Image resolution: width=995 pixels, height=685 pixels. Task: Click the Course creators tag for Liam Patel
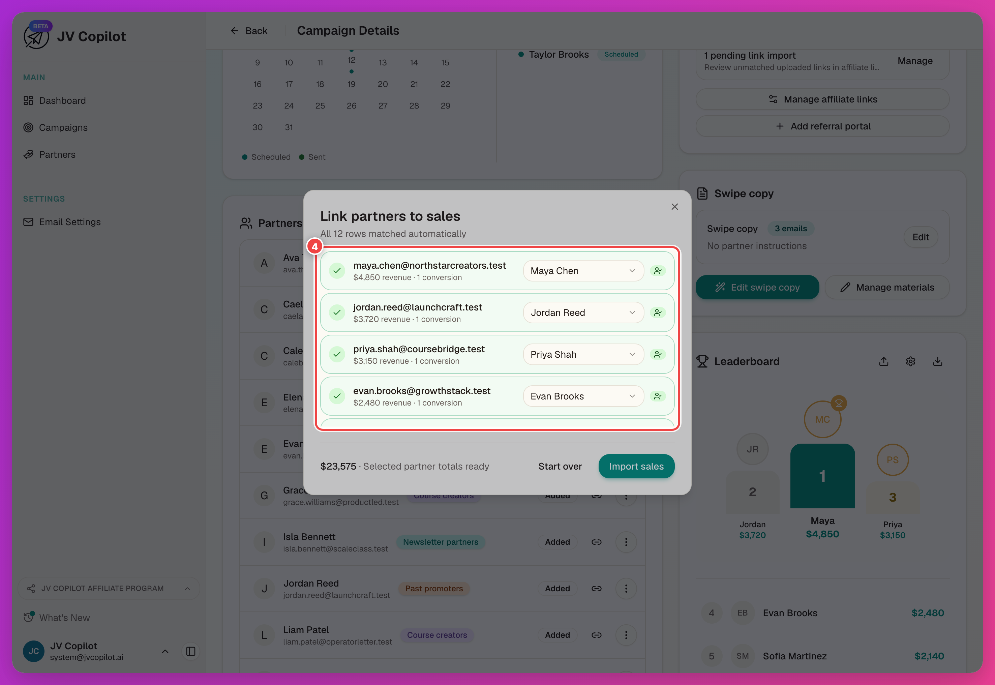[x=437, y=635]
